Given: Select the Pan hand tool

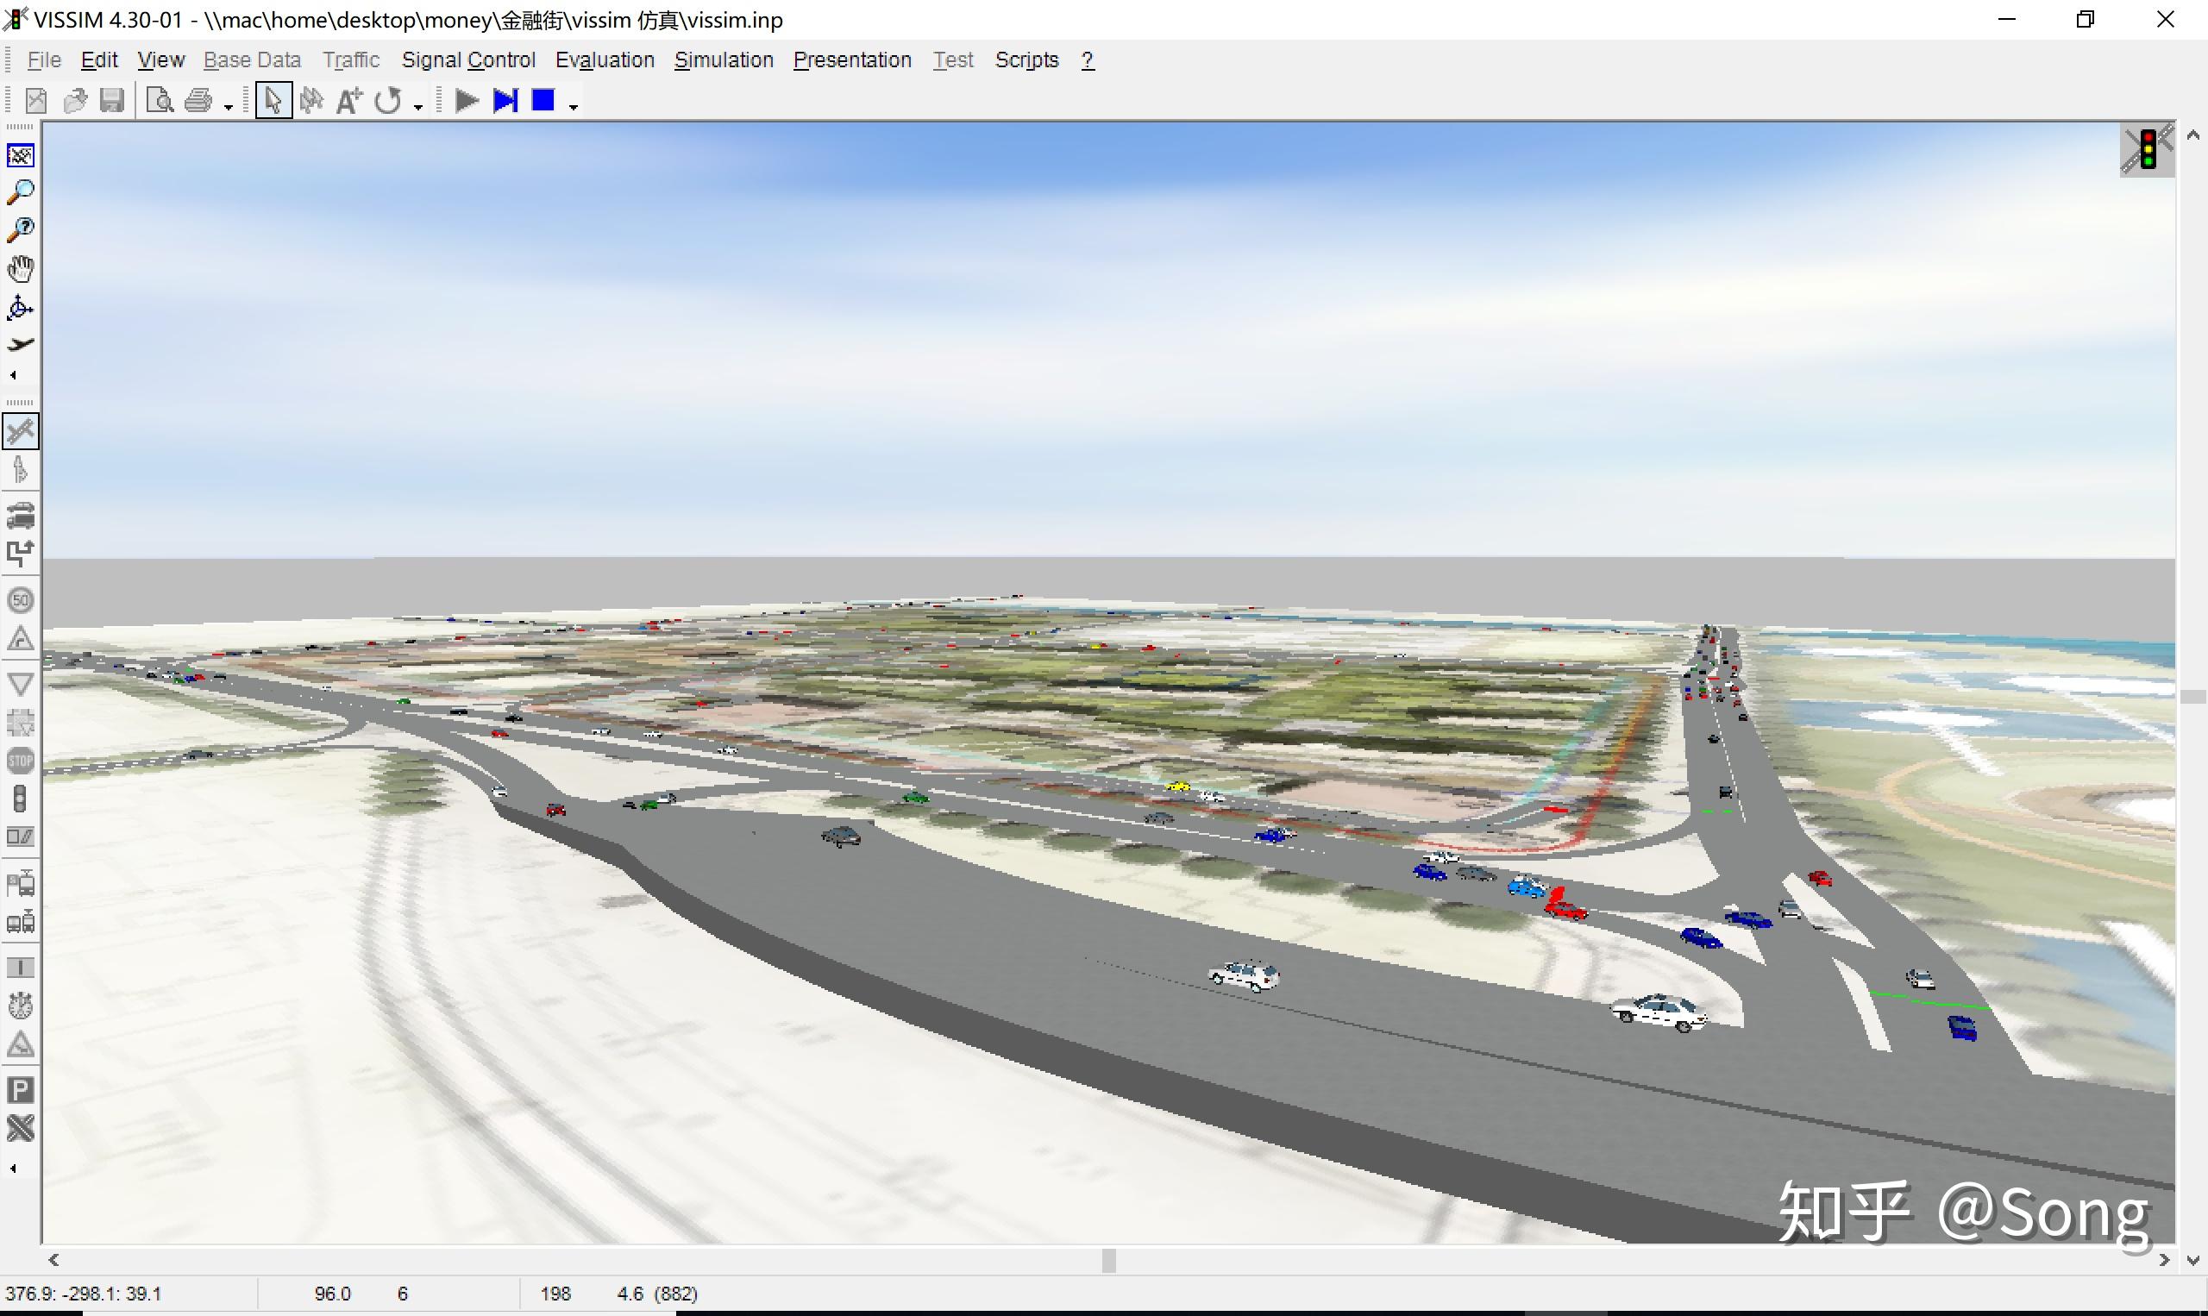Looking at the screenshot, I should tap(21, 269).
